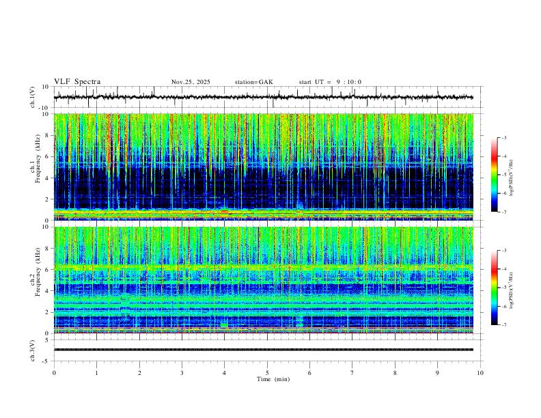Click the ch.1 voltage waveform trace
The height and width of the screenshot is (418, 541).
(x=263, y=97)
